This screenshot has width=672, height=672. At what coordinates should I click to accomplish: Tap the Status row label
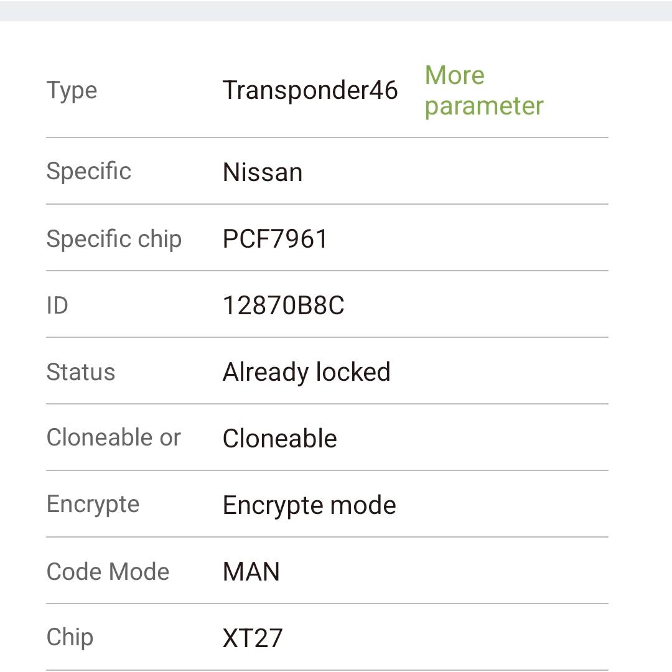tap(80, 372)
